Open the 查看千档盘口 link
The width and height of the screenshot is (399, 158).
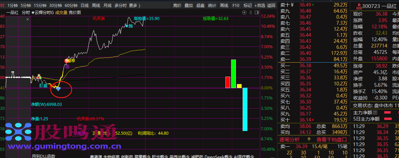click(x=331, y=139)
